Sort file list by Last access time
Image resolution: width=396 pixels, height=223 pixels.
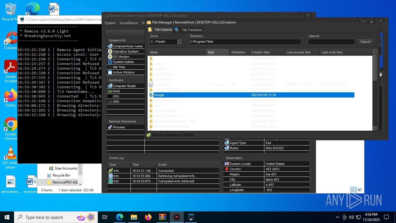(x=302, y=52)
